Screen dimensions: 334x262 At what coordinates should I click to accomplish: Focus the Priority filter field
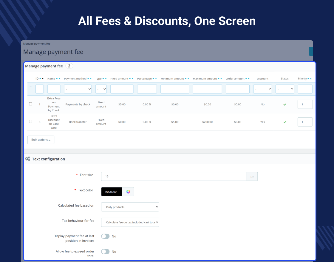tap(305, 89)
